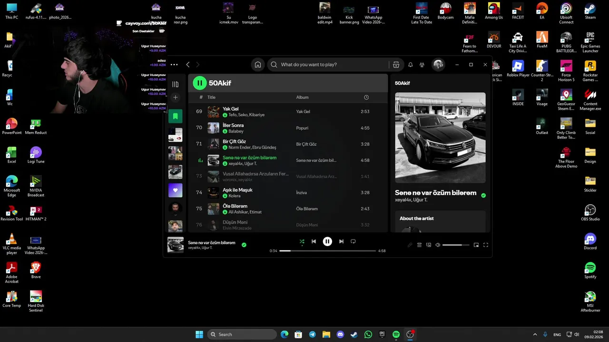Select Ubisoft Connect desktop icon
Image resolution: width=609 pixels, height=342 pixels.
(x=566, y=13)
